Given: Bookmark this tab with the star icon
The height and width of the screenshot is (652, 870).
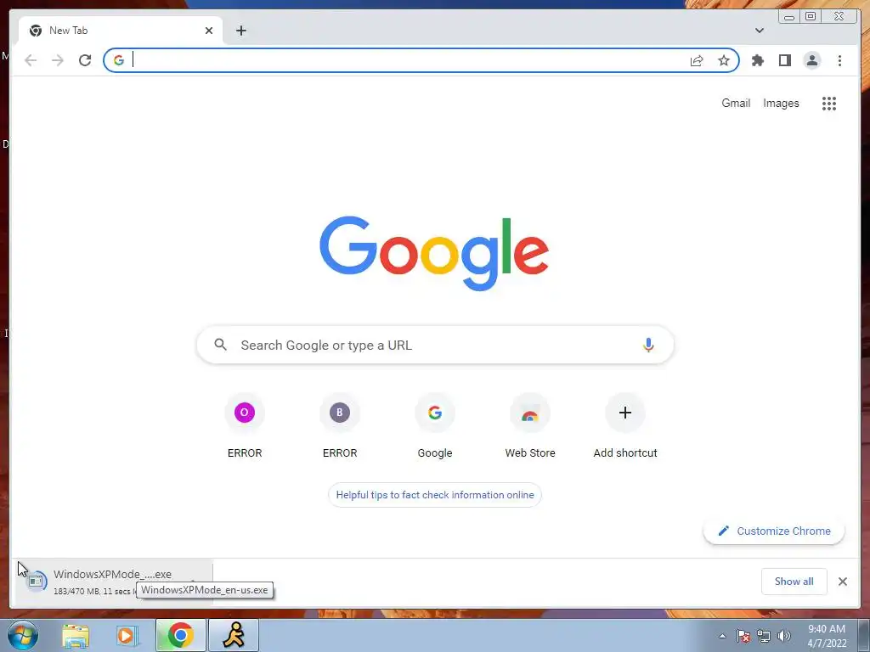Looking at the screenshot, I should 724,60.
